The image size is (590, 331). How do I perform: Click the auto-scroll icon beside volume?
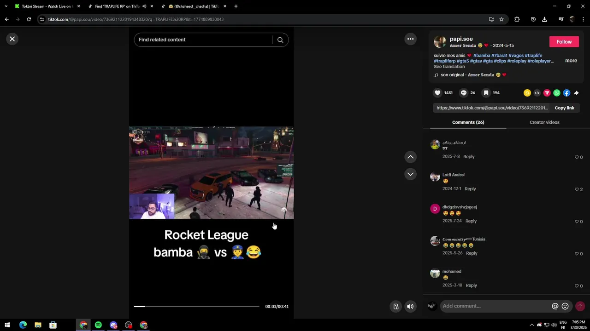coord(396,307)
